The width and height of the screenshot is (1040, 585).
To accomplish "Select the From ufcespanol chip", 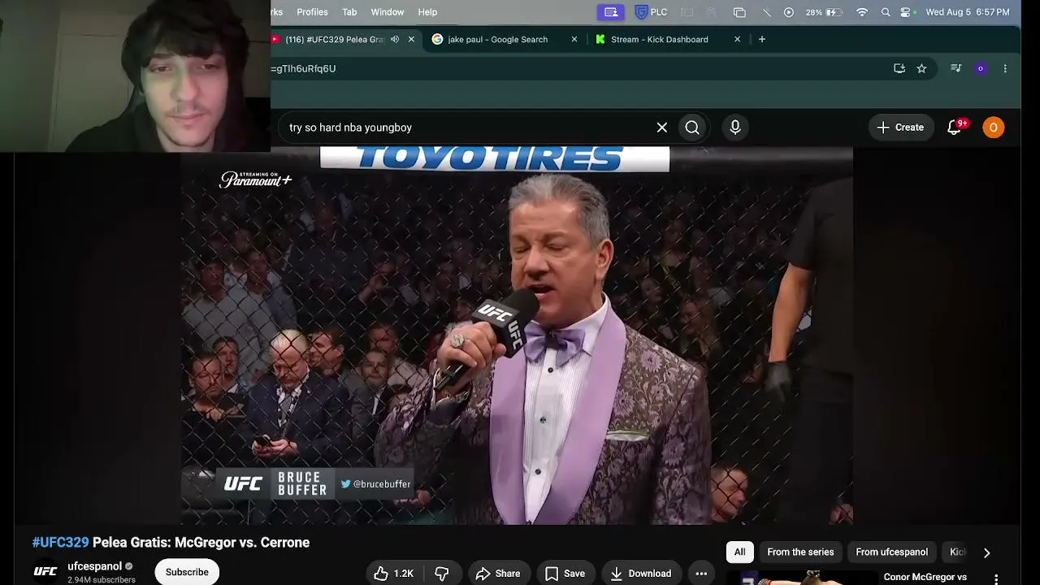I will [x=891, y=552].
